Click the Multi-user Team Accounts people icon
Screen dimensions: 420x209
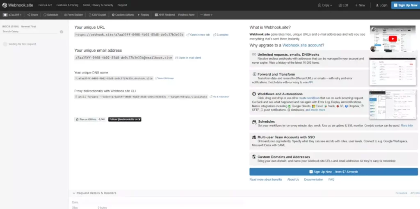coord(254,137)
